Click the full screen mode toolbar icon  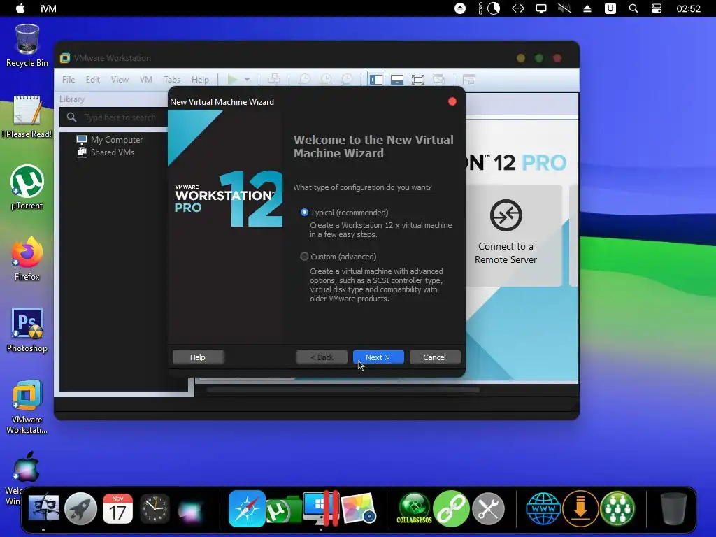418,80
